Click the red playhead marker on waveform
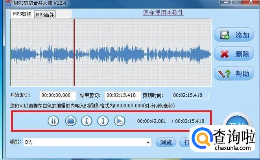Image resolution: width=260 pixels, height=160 pixels. 74,52
